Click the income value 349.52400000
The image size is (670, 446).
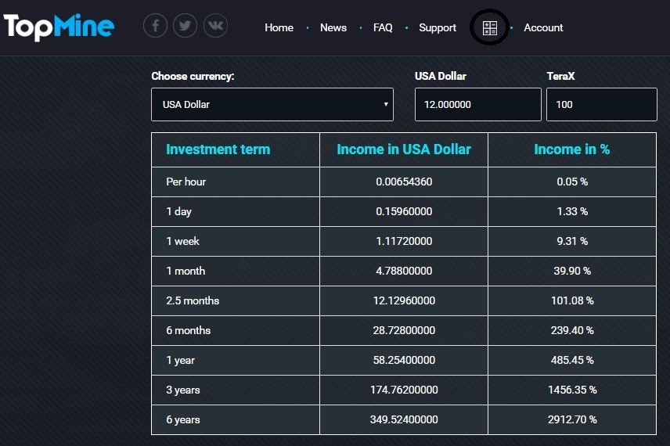404,419
